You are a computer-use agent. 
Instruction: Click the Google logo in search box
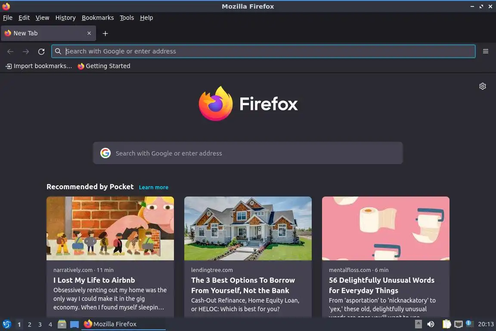click(x=105, y=153)
